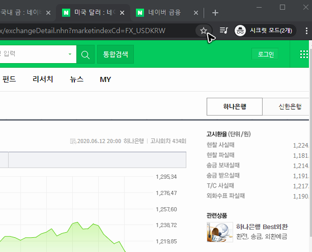Close the 국내 금 tab

pos(48,13)
